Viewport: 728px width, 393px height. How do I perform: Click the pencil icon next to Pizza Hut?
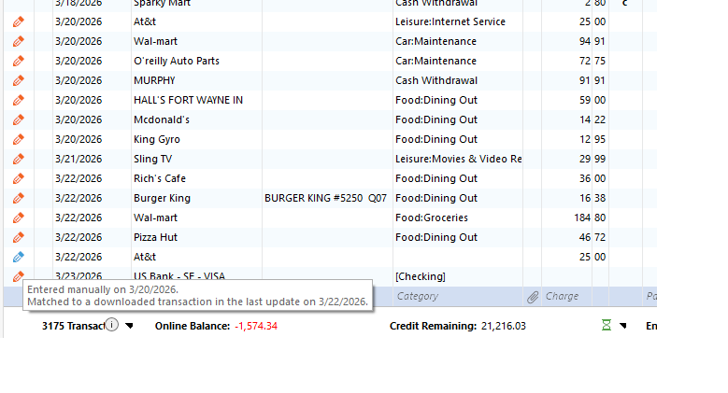click(x=18, y=237)
